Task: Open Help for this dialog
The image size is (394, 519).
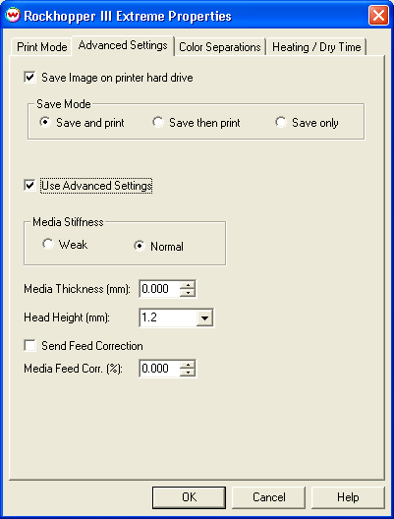Action: tap(348, 497)
